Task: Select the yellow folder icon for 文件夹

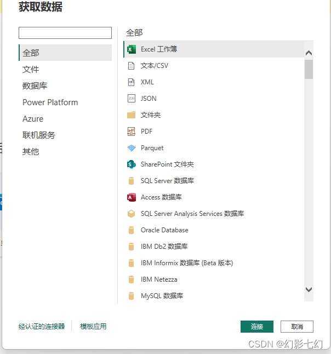Action: tap(131, 115)
